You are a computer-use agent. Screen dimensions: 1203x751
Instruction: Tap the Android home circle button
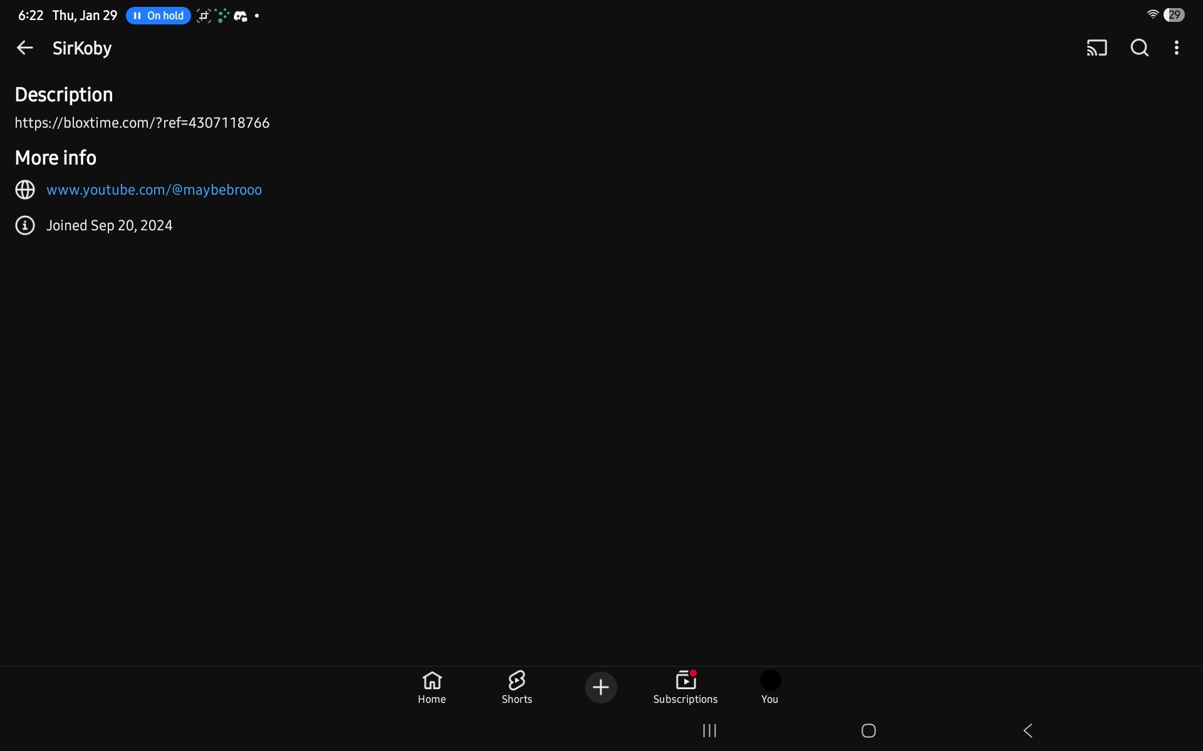click(868, 730)
